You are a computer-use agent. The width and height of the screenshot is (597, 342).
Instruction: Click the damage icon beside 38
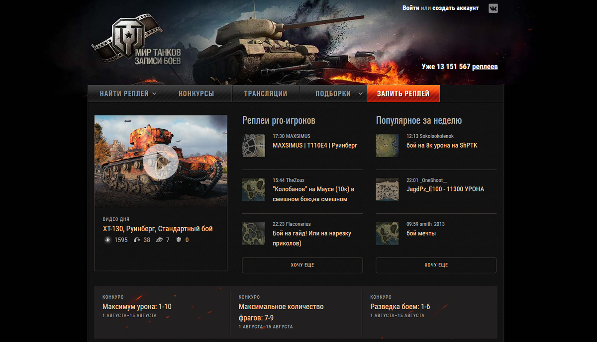tap(137, 240)
